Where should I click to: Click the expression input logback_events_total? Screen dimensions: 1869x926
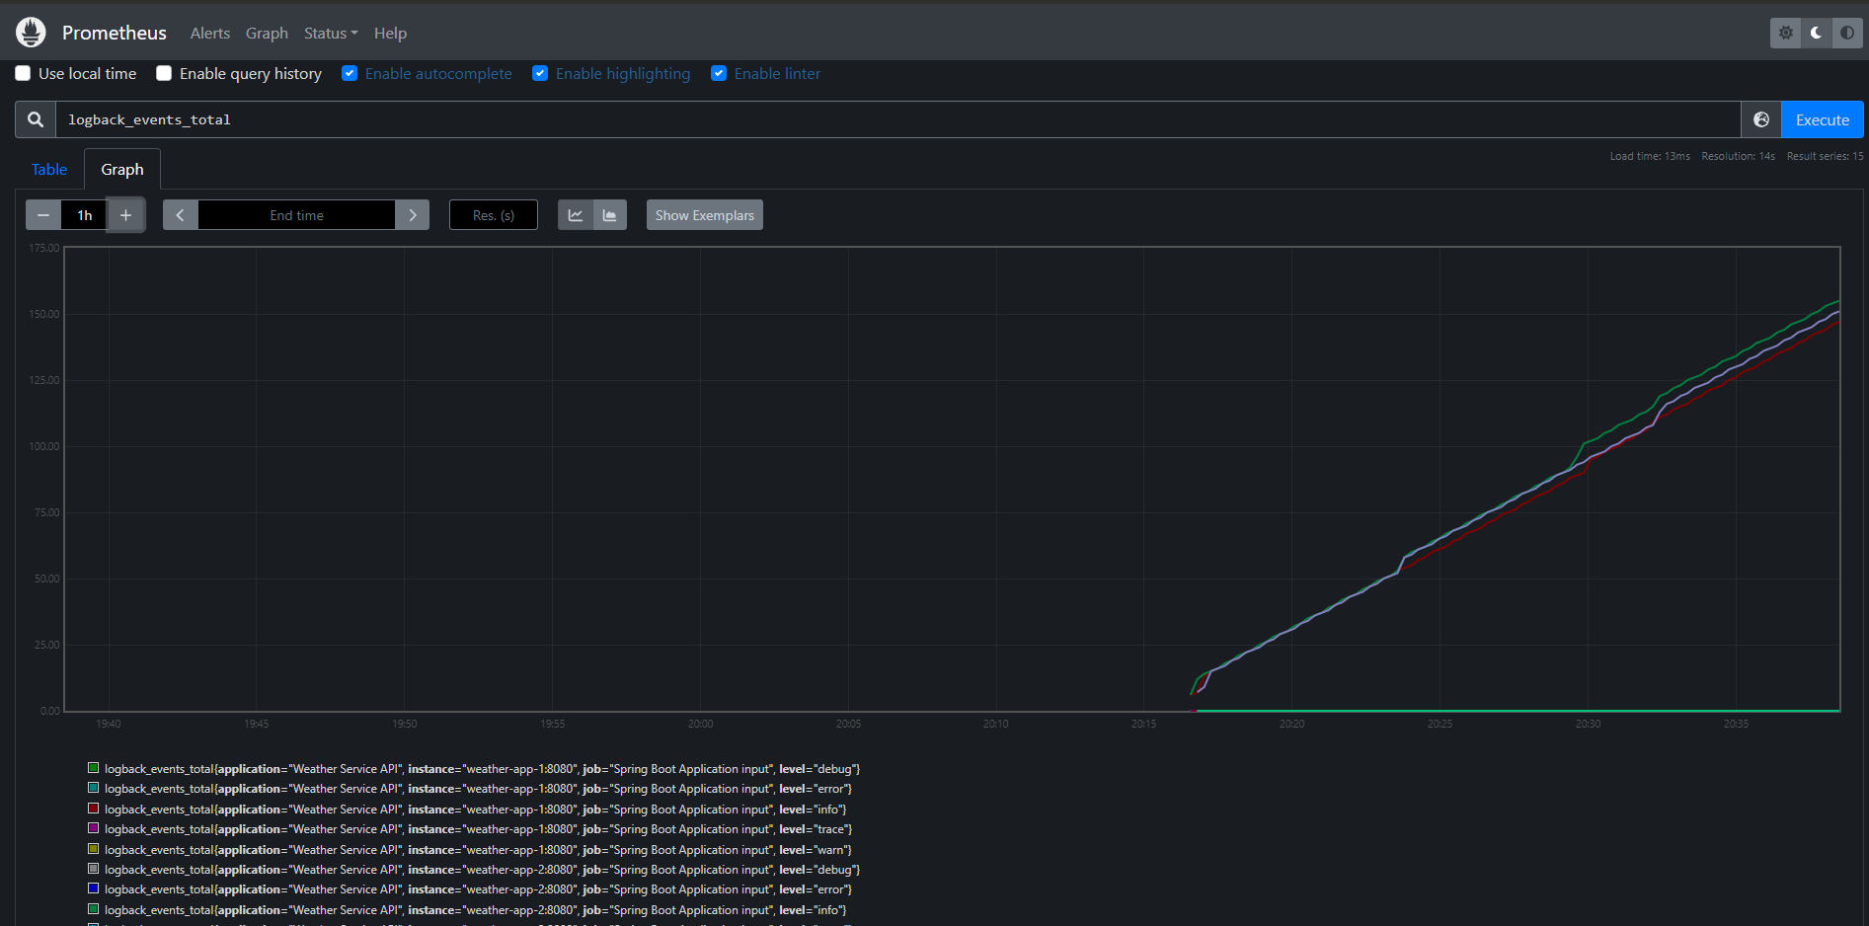[897, 119]
